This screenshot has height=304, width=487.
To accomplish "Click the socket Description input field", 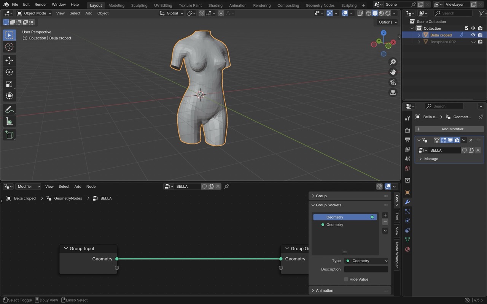I will click(x=366, y=269).
